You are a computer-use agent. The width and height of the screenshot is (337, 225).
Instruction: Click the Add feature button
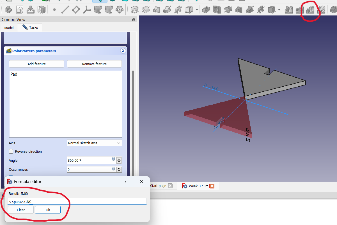[x=36, y=64]
